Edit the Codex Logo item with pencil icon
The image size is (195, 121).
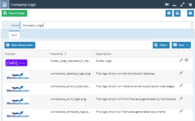181,60
